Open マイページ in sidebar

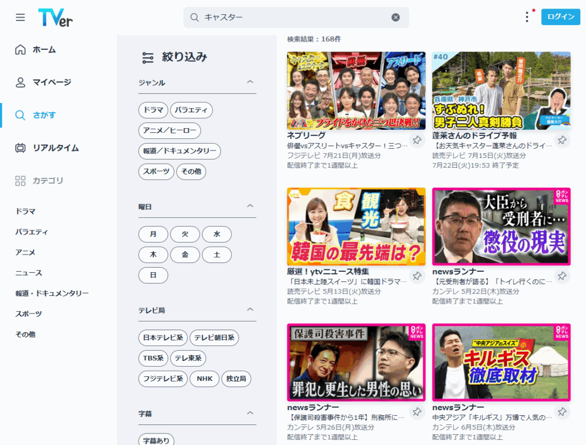click(x=52, y=82)
